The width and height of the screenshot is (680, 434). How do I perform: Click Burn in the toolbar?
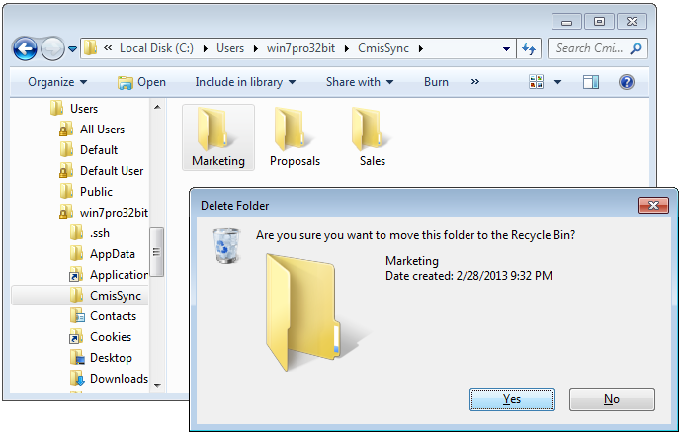[436, 82]
